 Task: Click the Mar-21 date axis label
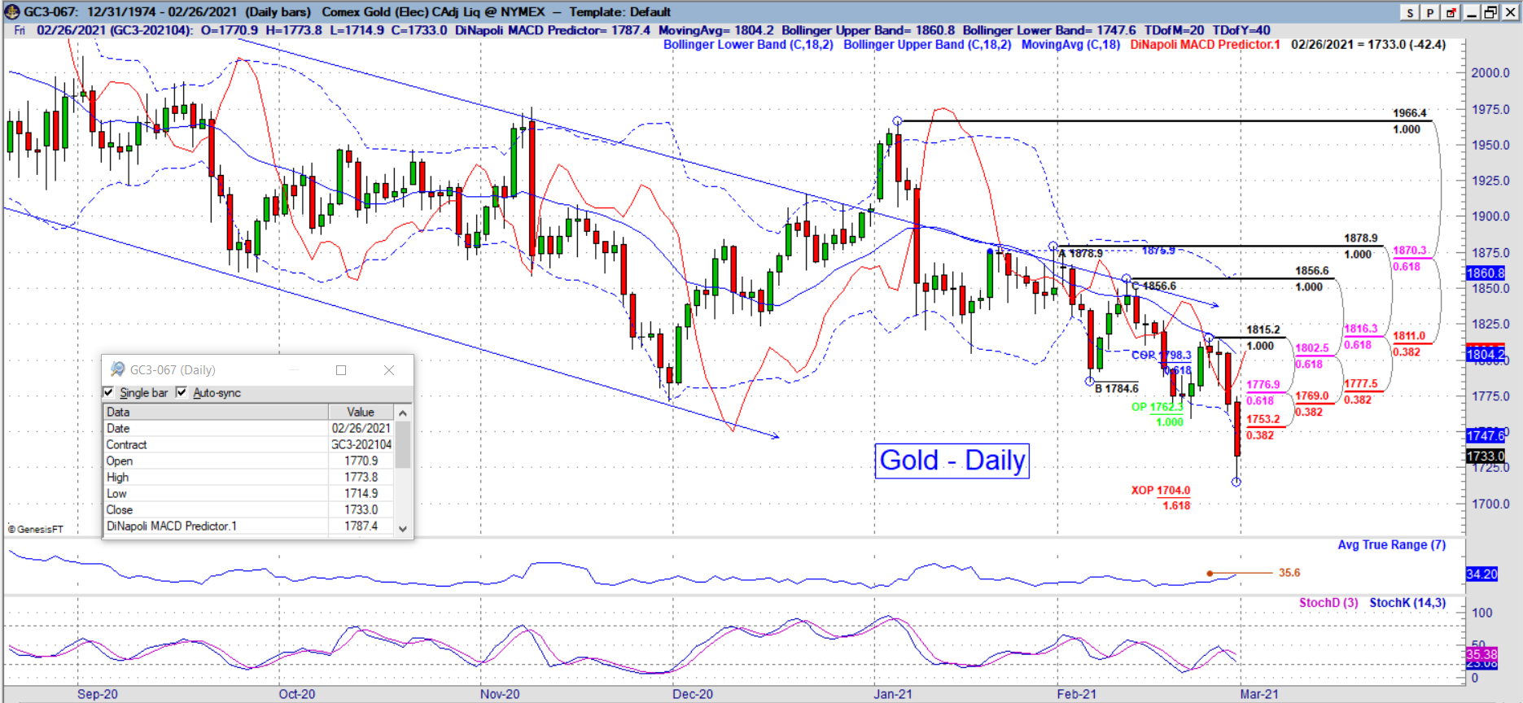click(x=1259, y=694)
